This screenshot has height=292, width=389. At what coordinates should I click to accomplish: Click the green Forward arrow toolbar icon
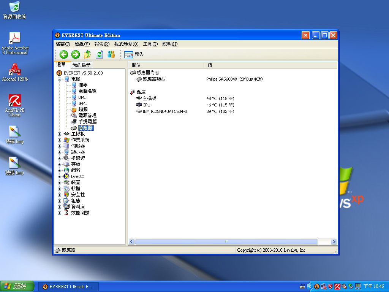75,54
